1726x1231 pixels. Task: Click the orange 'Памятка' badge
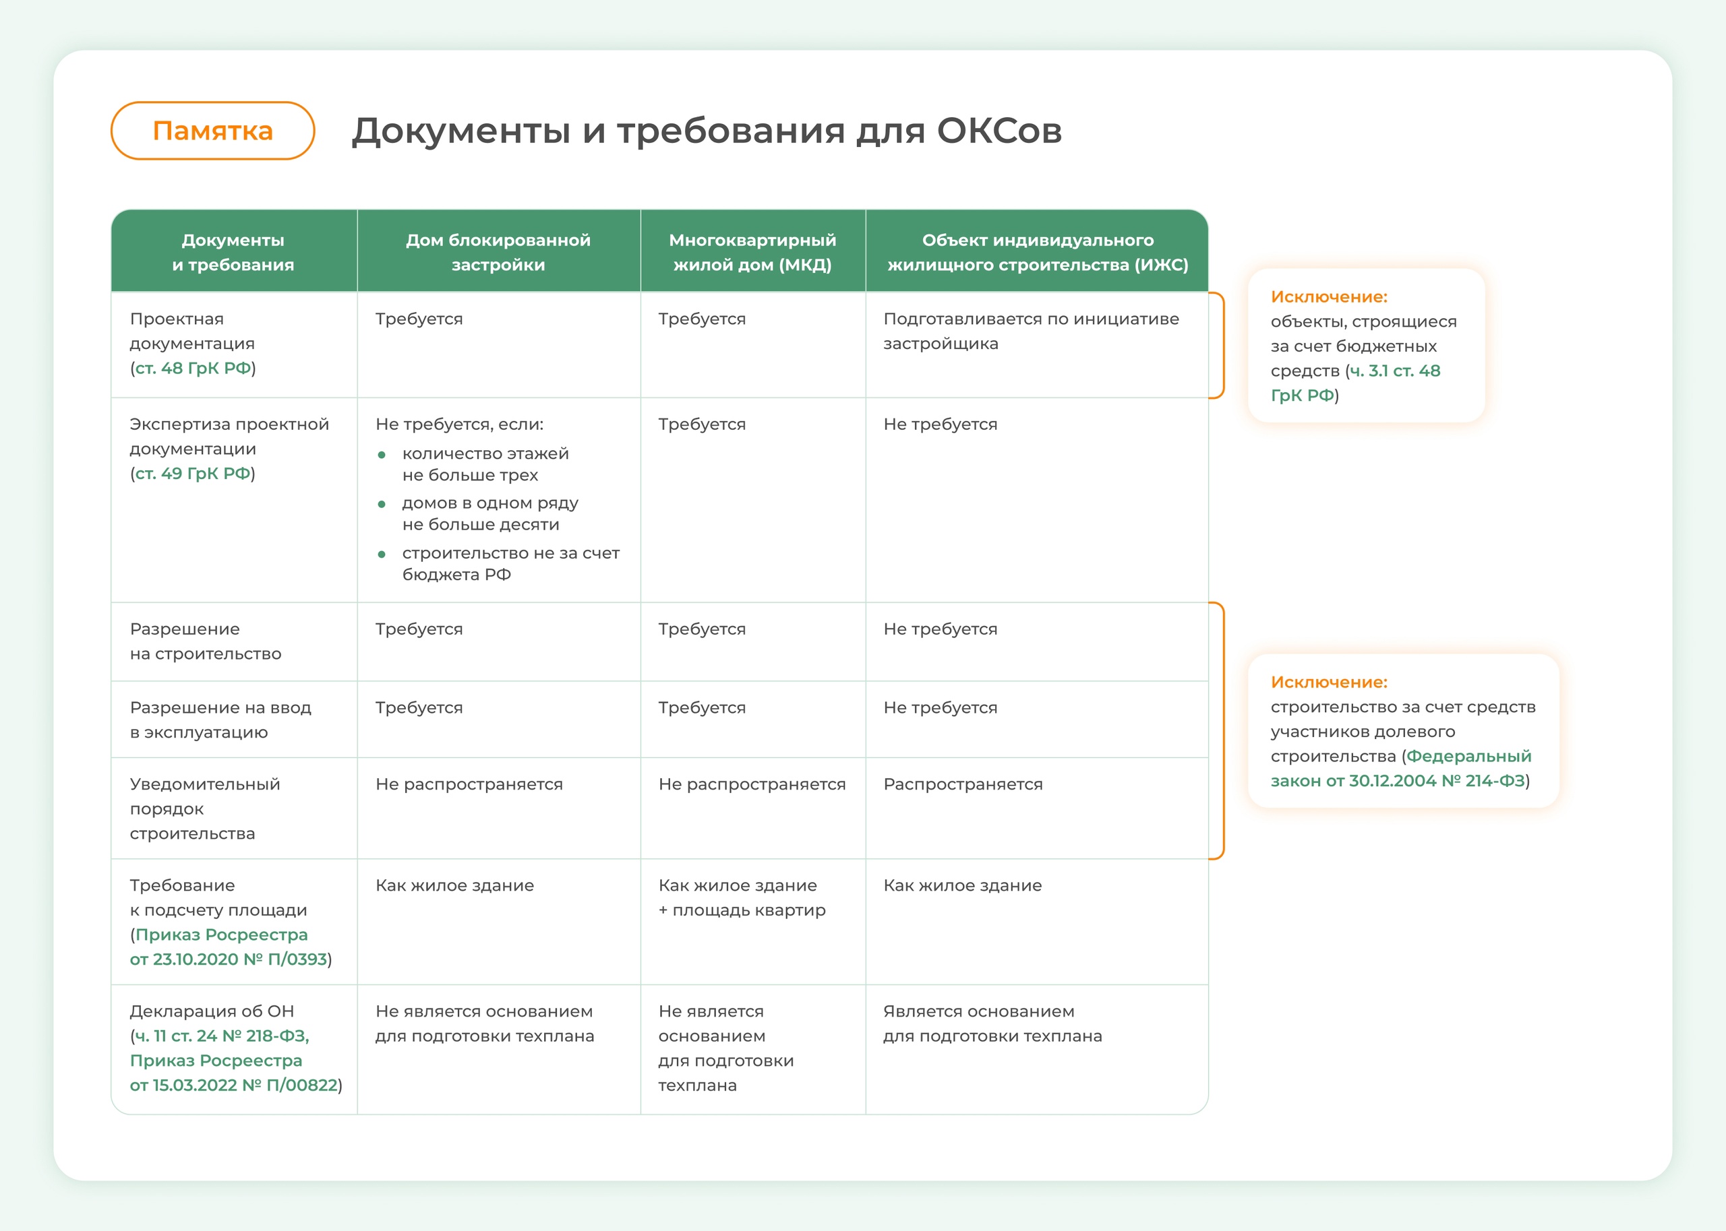tap(212, 131)
